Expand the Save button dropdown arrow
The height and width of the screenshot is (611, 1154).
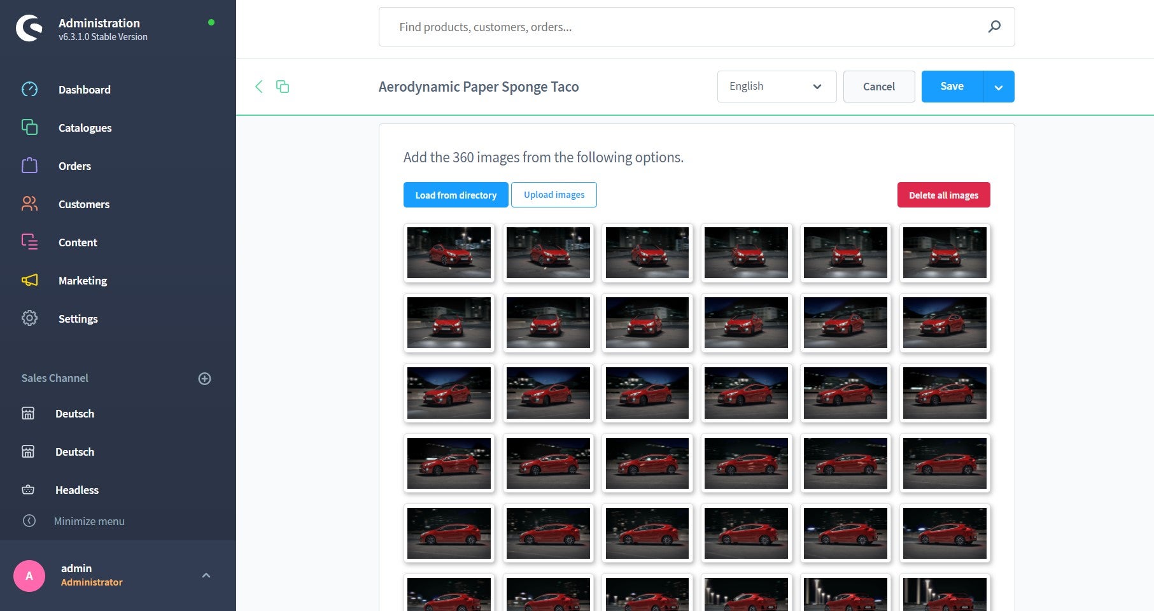pos(999,87)
